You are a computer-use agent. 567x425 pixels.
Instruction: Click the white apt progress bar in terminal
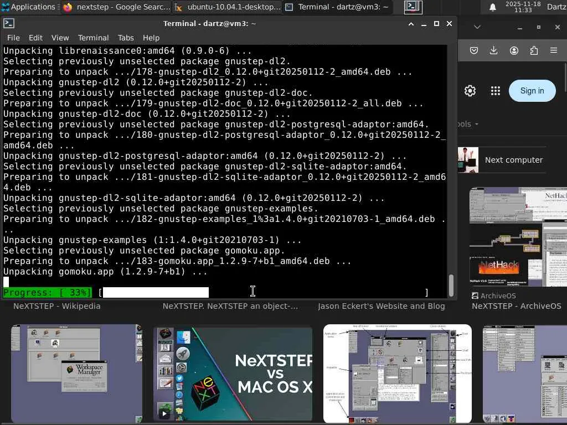pos(156,292)
